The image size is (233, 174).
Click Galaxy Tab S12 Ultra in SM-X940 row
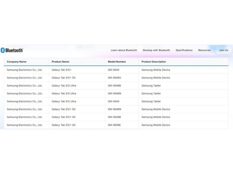pos(64,101)
